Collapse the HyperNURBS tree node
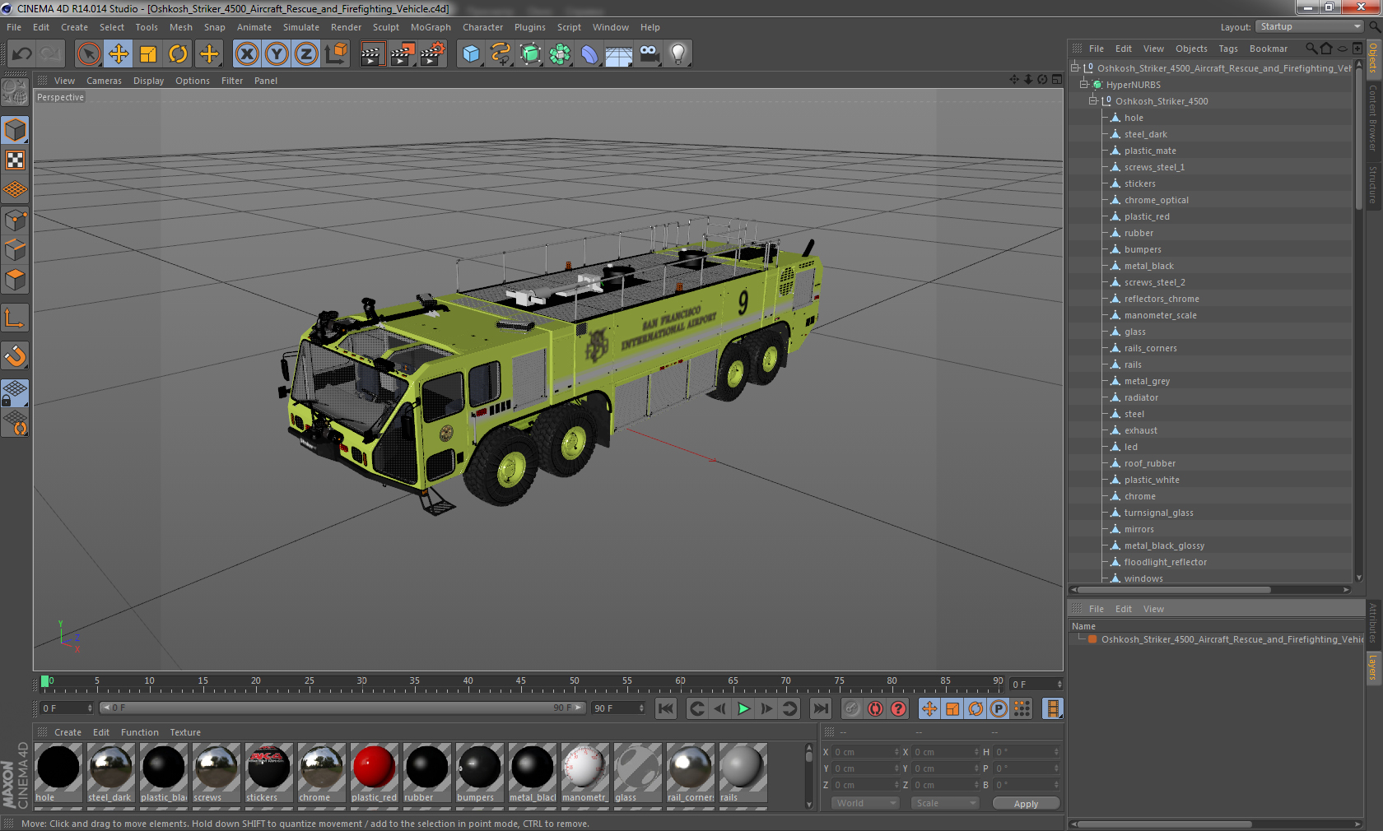 [x=1084, y=85]
